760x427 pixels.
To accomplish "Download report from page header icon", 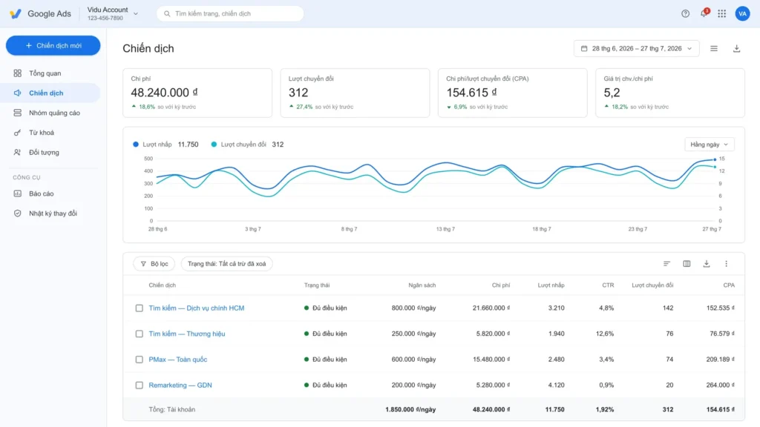I will pyautogui.click(x=736, y=48).
